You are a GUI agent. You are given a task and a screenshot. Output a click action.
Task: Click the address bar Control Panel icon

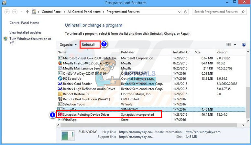[x=34, y=12]
